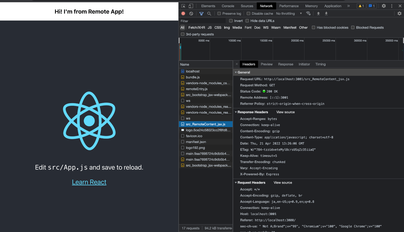The width and height of the screenshot is (404, 232).
Task: Open Network panel settings gear
Action: (399, 14)
